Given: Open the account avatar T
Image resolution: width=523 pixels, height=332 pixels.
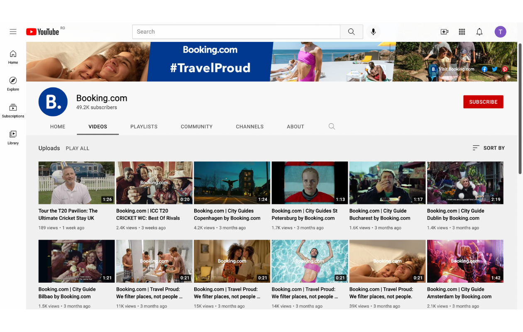Looking at the screenshot, I should pyautogui.click(x=500, y=32).
